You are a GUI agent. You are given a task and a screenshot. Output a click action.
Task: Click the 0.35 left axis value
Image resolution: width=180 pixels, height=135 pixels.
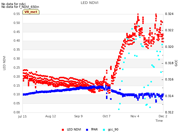coord(17,50)
